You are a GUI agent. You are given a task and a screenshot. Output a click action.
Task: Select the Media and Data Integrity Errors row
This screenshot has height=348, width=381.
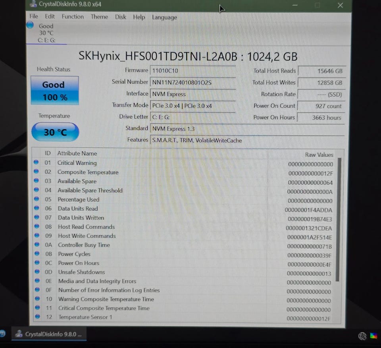[x=184, y=281]
